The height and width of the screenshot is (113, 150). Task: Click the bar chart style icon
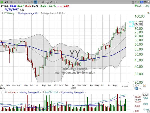coord(43,2)
